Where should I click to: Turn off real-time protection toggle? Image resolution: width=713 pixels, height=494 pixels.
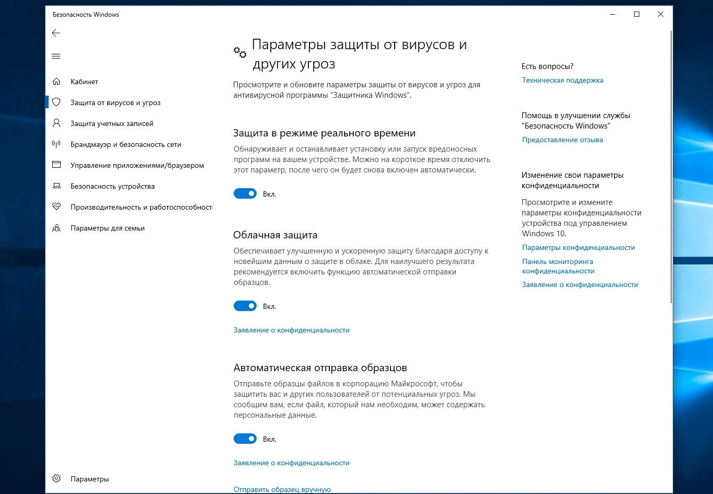(x=245, y=193)
